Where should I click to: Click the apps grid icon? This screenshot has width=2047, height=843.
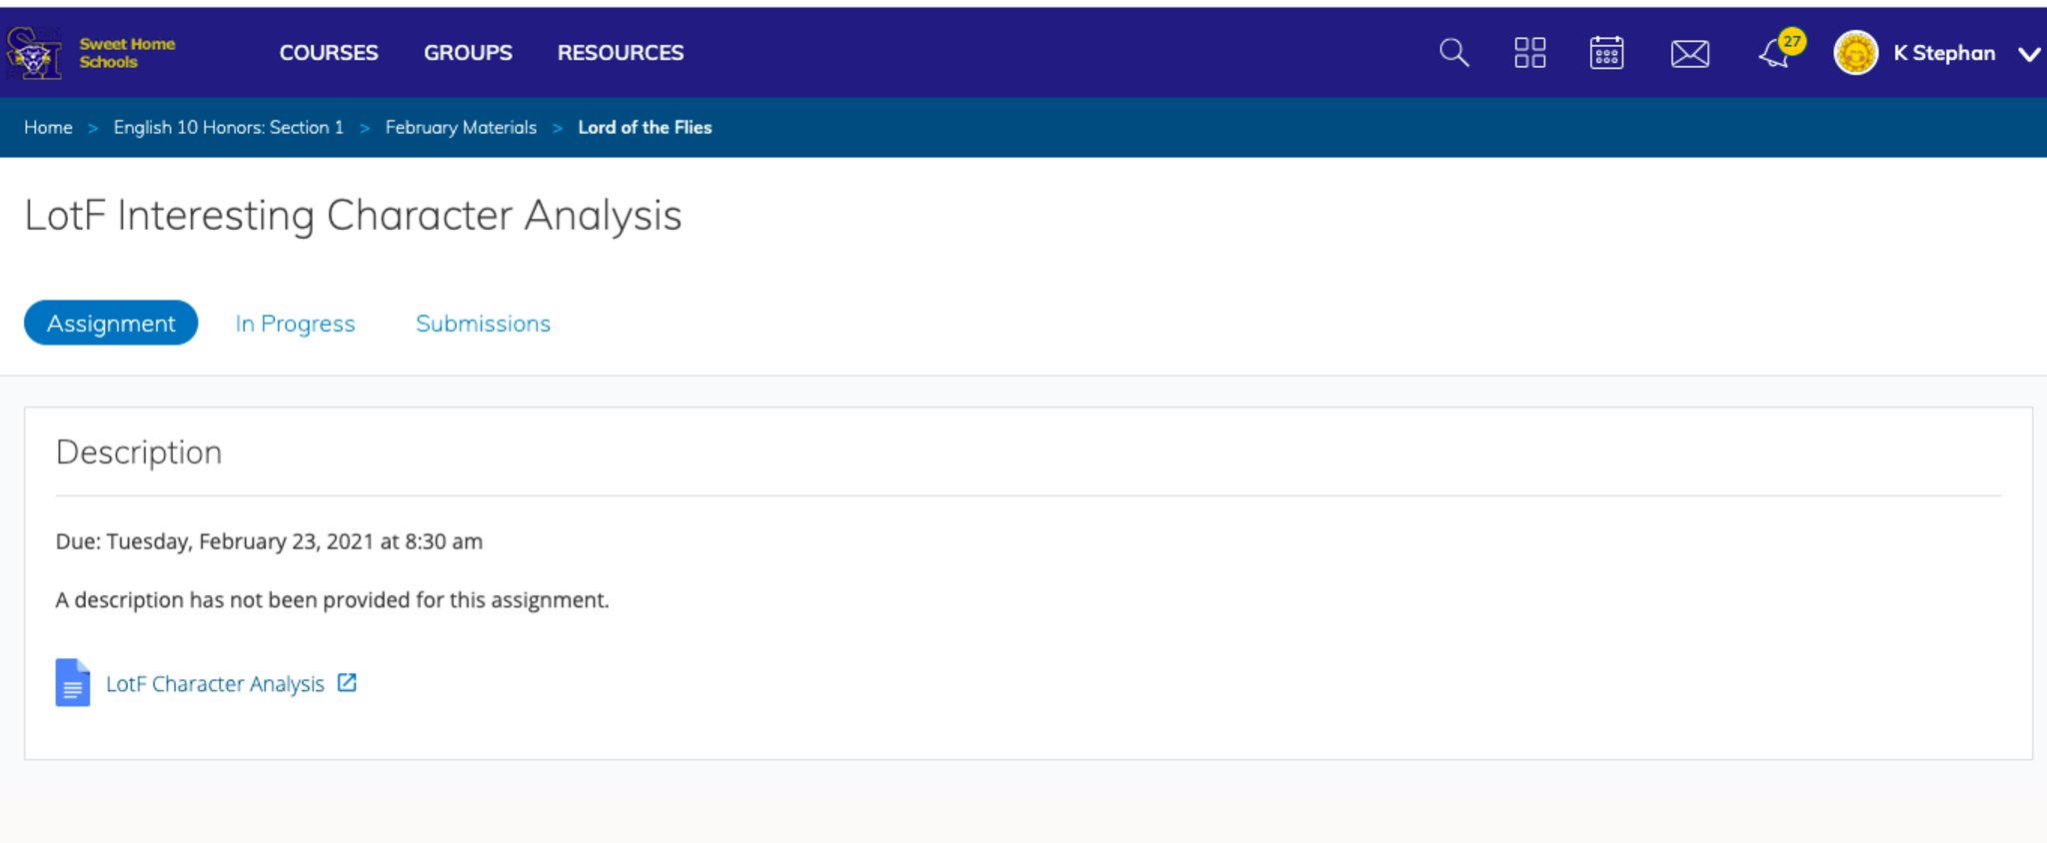[1529, 53]
